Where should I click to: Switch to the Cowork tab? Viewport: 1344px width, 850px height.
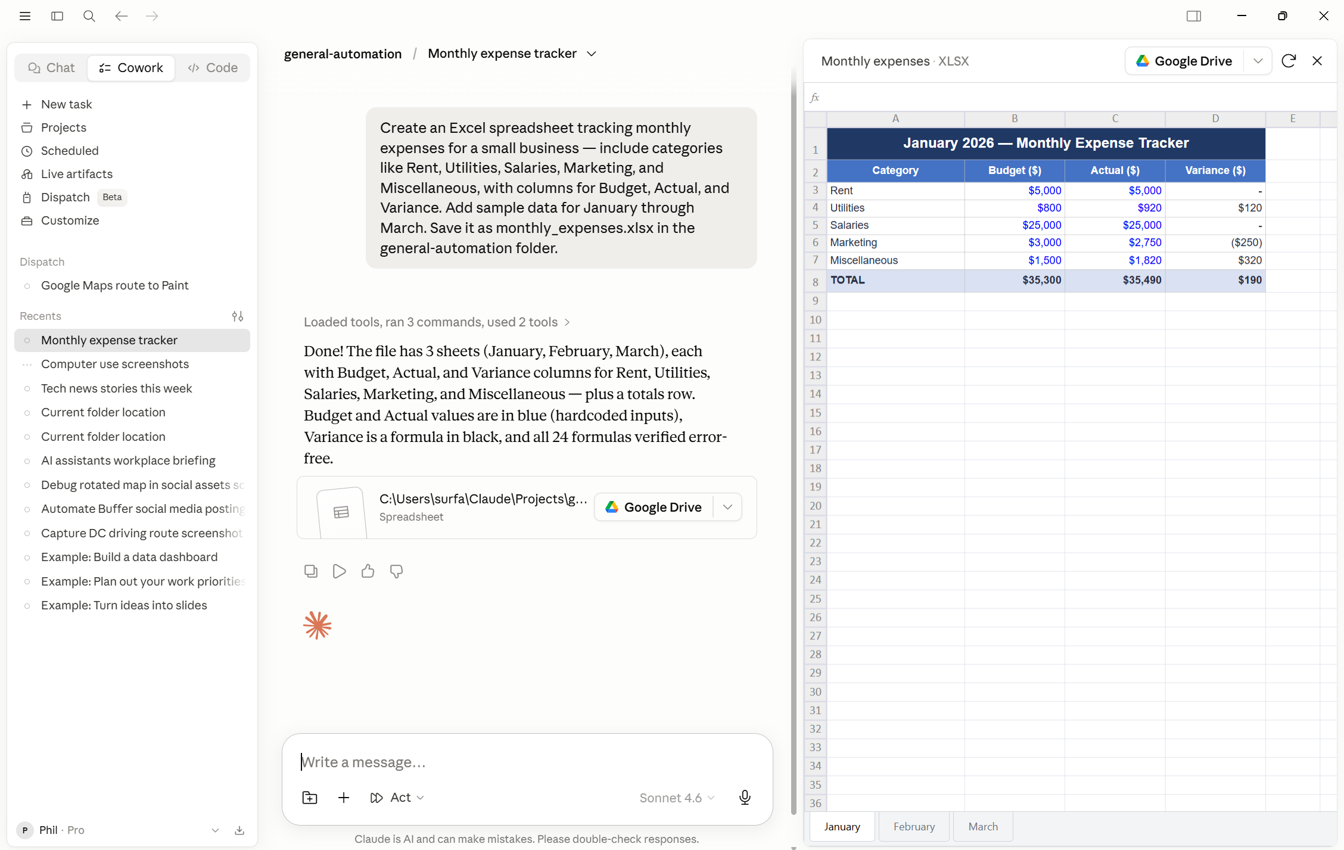pyautogui.click(x=131, y=68)
